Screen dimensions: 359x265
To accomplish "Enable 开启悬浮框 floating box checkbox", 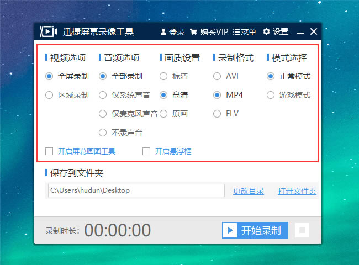I will (x=146, y=151).
